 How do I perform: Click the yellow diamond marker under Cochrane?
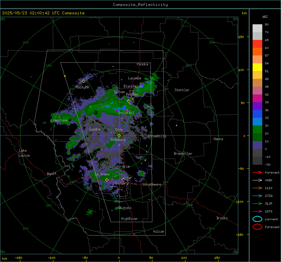[x=107, y=180]
